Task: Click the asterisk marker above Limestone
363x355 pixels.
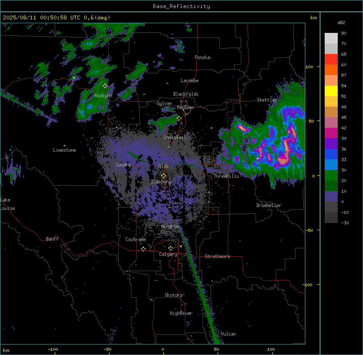Action: [x=64, y=146]
